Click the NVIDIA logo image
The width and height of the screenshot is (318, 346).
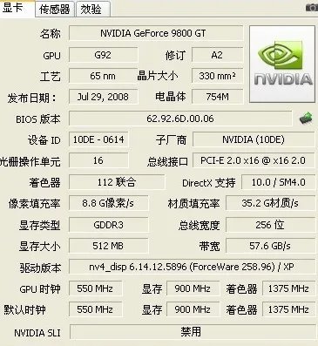[282, 64]
